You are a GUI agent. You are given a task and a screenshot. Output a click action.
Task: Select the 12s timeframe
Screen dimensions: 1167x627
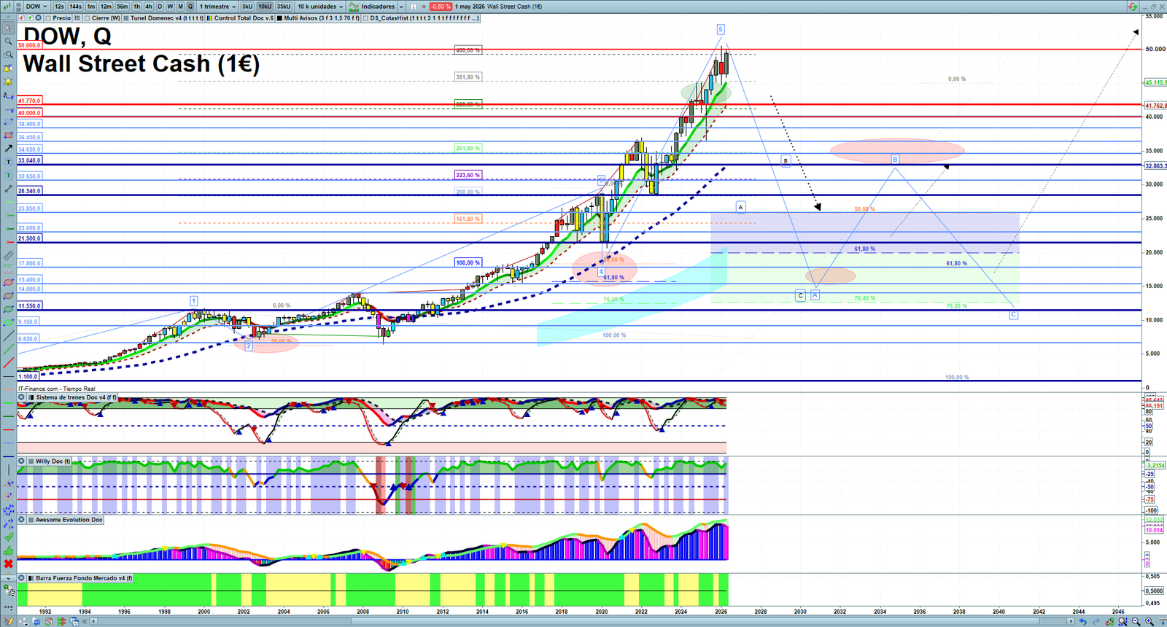[x=59, y=7]
